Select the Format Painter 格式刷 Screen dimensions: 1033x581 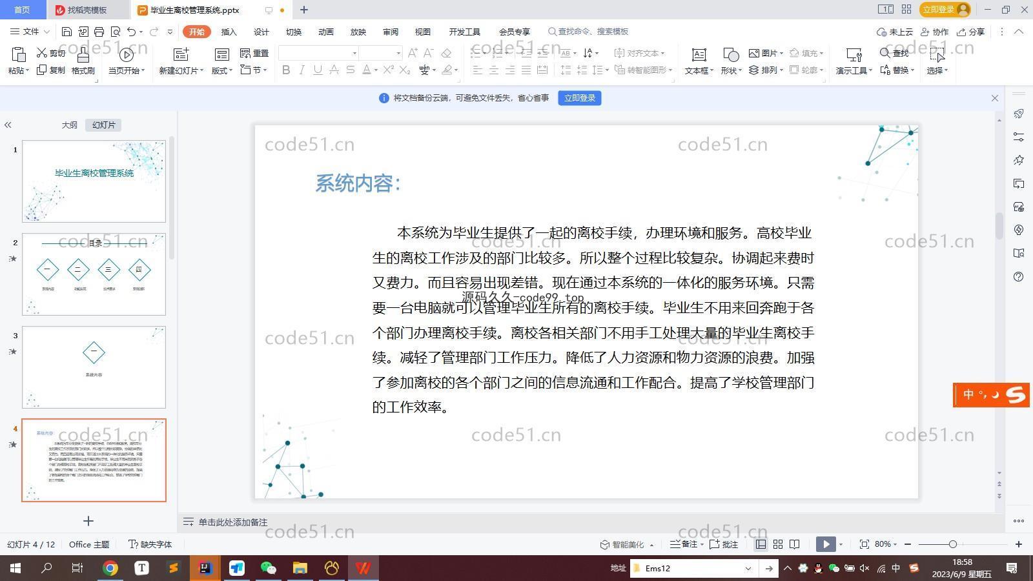(83, 61)
